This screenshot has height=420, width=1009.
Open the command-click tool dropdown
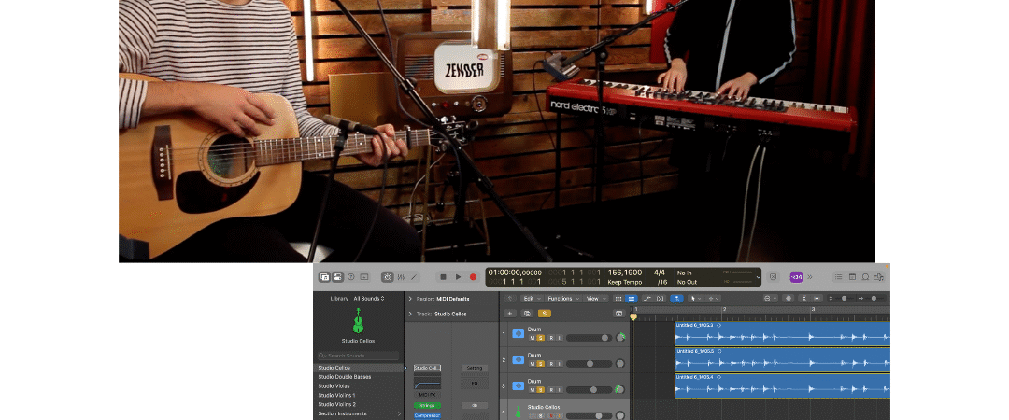pyautogui.click(x=713, y=299)
